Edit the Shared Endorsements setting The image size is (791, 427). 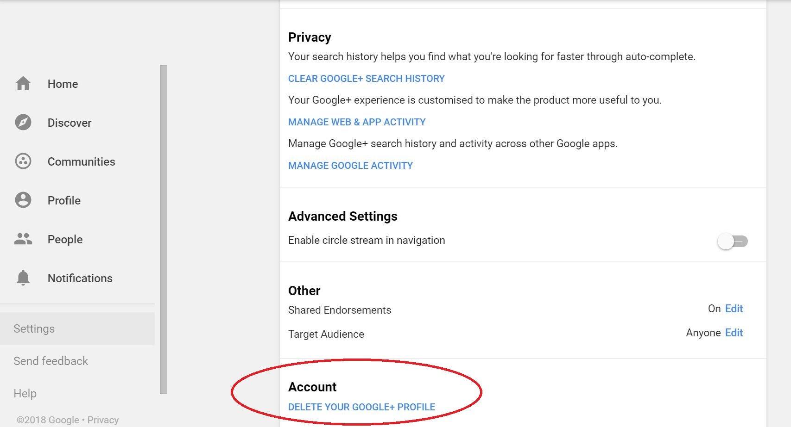click(734, 309)
